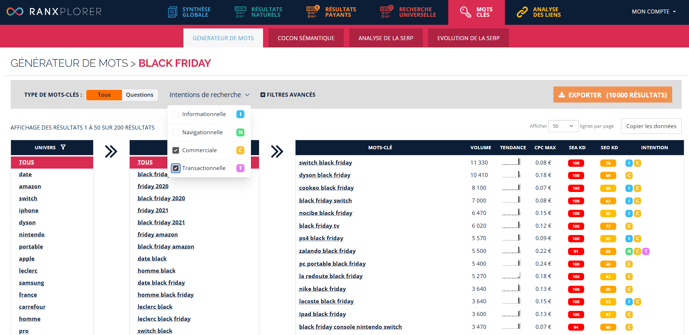
Task: Uncheck the Transactionnelle intent checkbox
Action: click(x=176, y=168)
